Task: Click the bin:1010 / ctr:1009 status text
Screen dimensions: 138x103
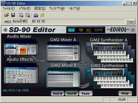Action: 16,90
